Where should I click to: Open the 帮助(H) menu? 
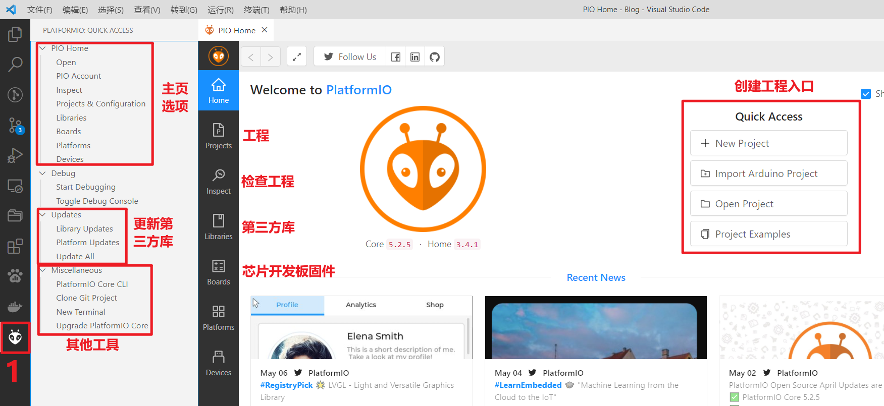click(x=293, y=10)
